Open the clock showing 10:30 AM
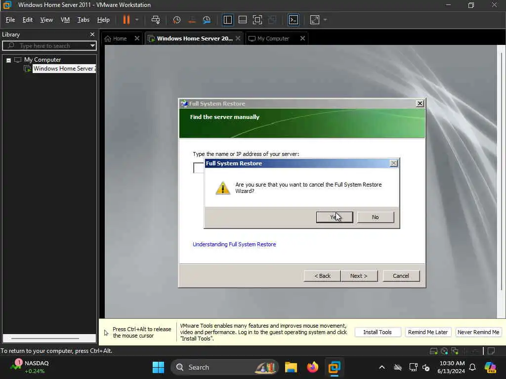Image resolution: width=506 pixels, height=379 pixels. [452, 367]
